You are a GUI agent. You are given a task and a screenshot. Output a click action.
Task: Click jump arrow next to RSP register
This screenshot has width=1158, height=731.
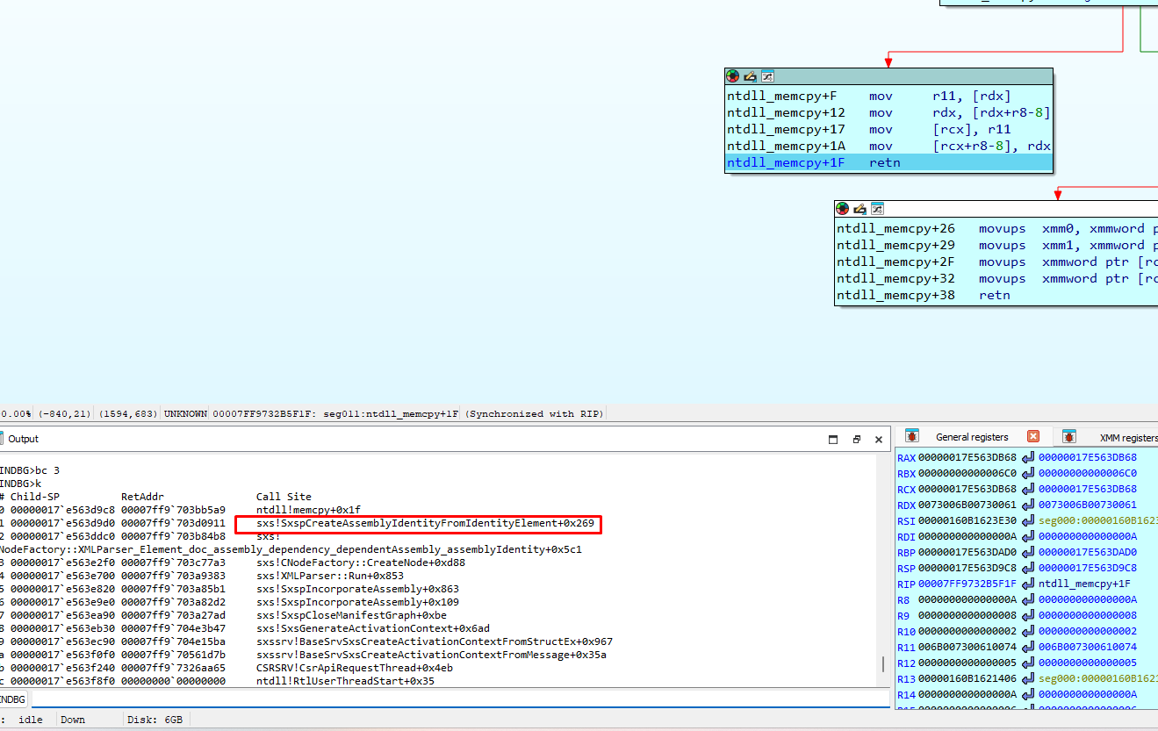[1028, 568]
